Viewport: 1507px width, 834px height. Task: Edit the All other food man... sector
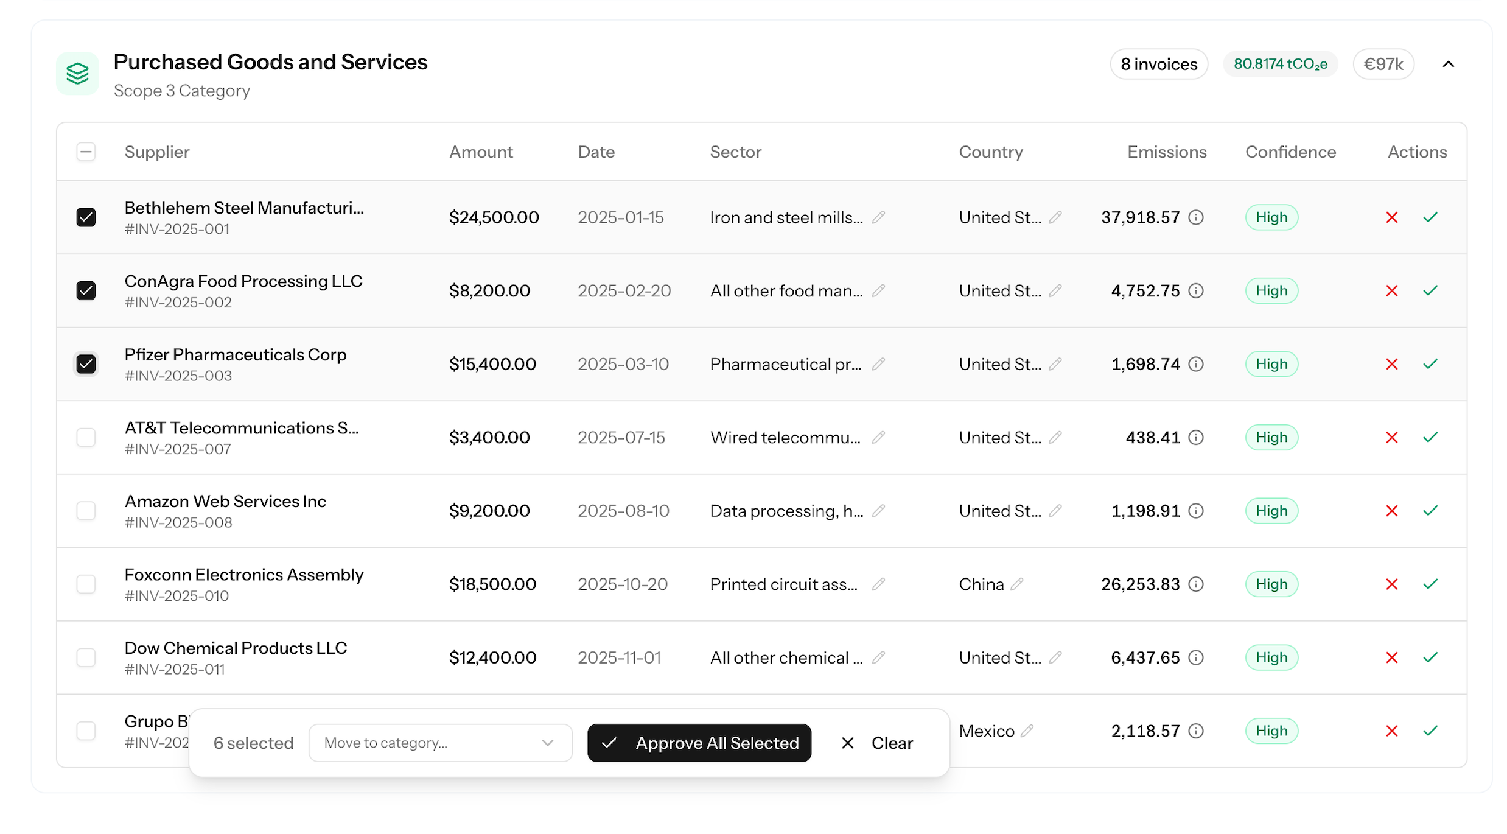(878, 290)
